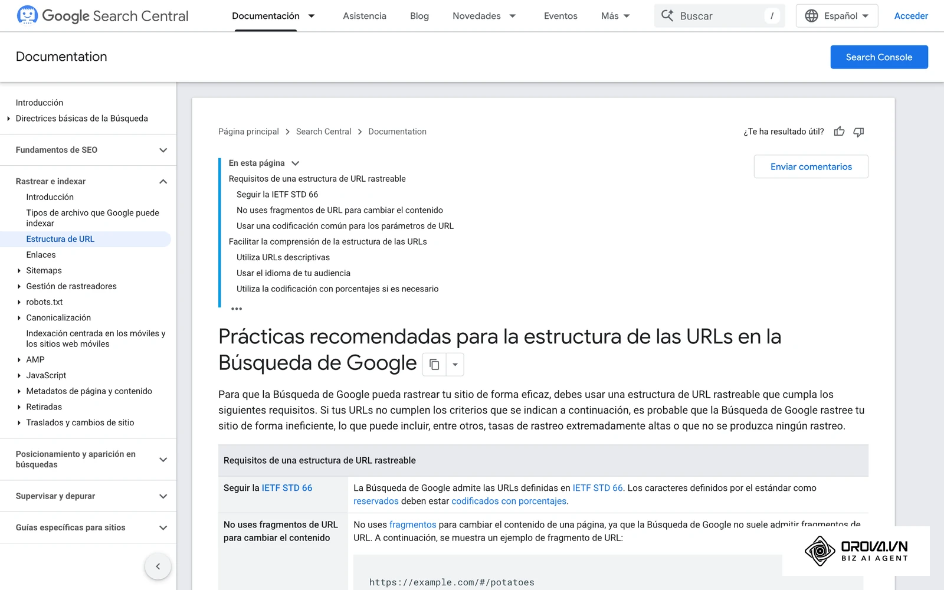Viewport: 944px width, 590px height.
Task: Expand table of contents three dots
Action: [x=237, y=309]
